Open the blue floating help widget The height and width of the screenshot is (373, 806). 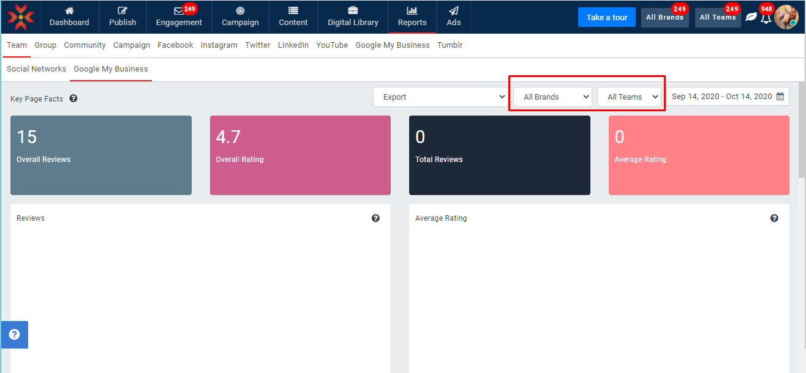click(14, 334)
